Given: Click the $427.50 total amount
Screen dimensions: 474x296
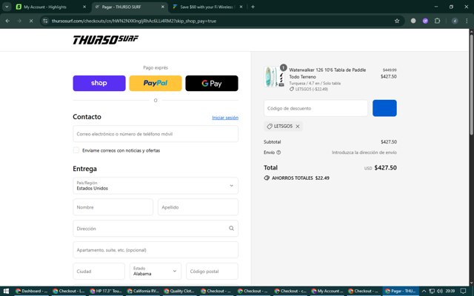Looking at the screenshot, I should [385, 168].
